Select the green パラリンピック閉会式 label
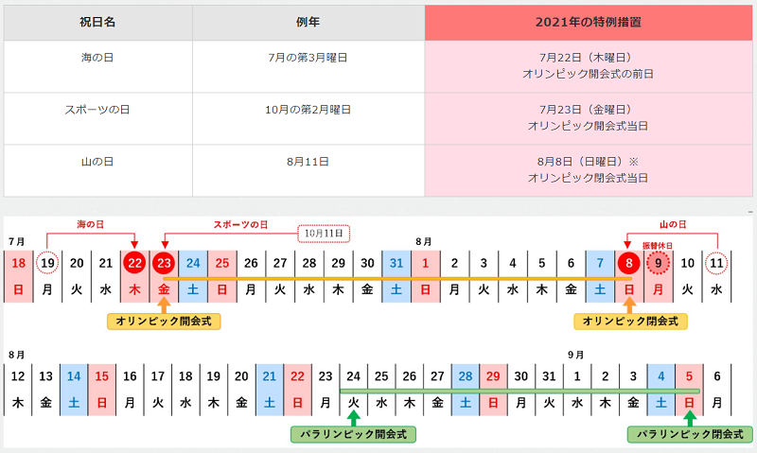Image resolution: width=757 pixels, height=453 pixels. tap(689, 434)
